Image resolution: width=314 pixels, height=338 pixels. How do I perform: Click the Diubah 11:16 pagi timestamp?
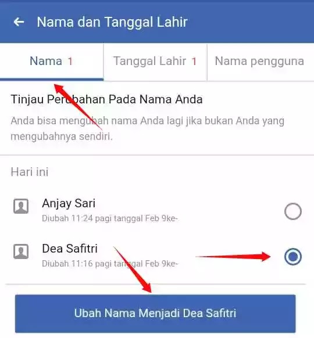click(110, 264)
